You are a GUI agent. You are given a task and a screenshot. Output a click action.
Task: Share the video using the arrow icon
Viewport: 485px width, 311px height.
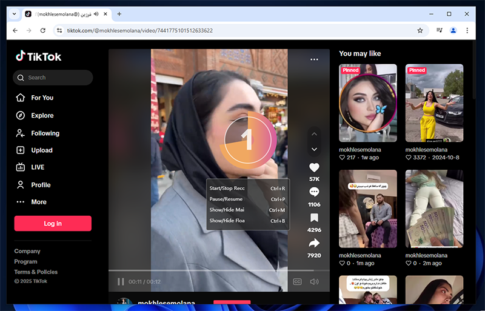314,243
